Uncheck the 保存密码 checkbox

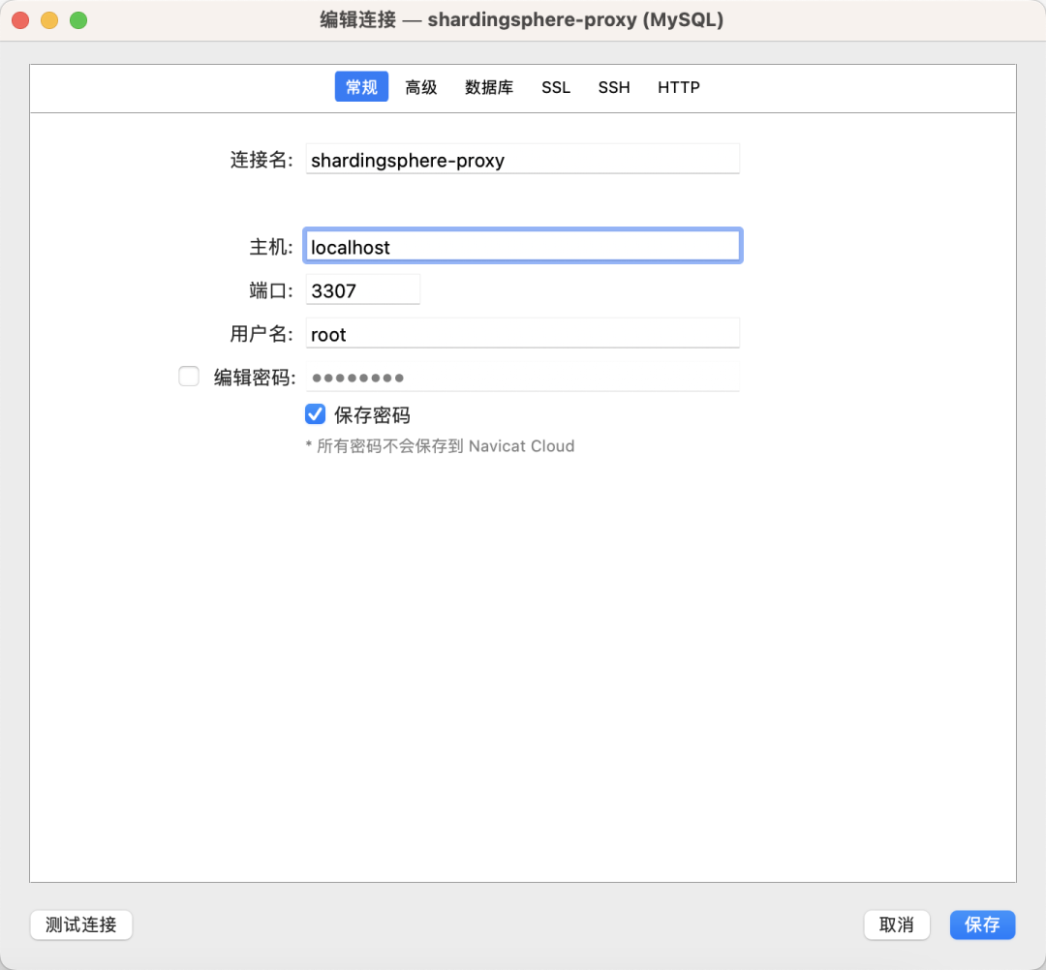[x=315, y=414]
